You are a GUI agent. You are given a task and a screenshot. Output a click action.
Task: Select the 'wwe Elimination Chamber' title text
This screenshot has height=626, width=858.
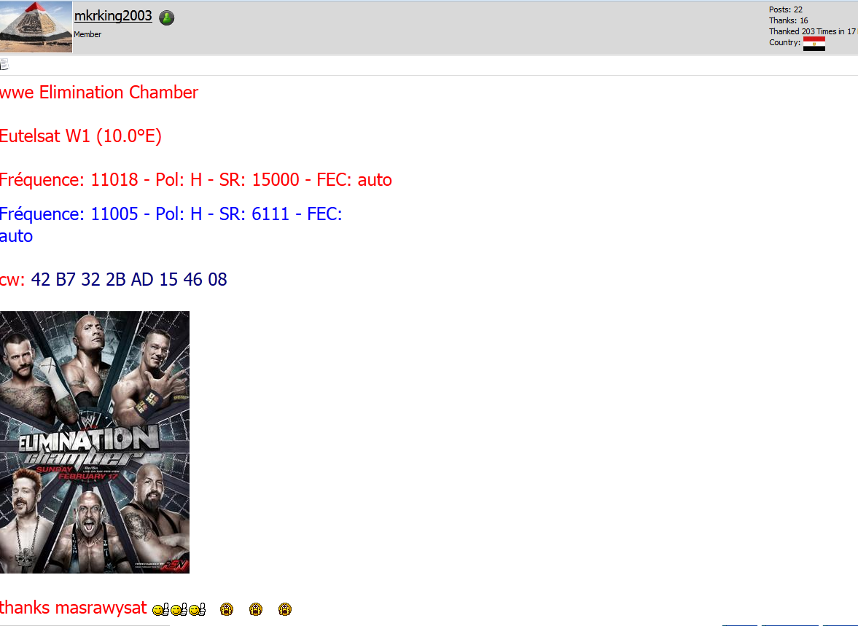[99, 93]
